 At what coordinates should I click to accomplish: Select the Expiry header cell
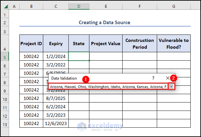pyautogui.click(x=56, y=44)
